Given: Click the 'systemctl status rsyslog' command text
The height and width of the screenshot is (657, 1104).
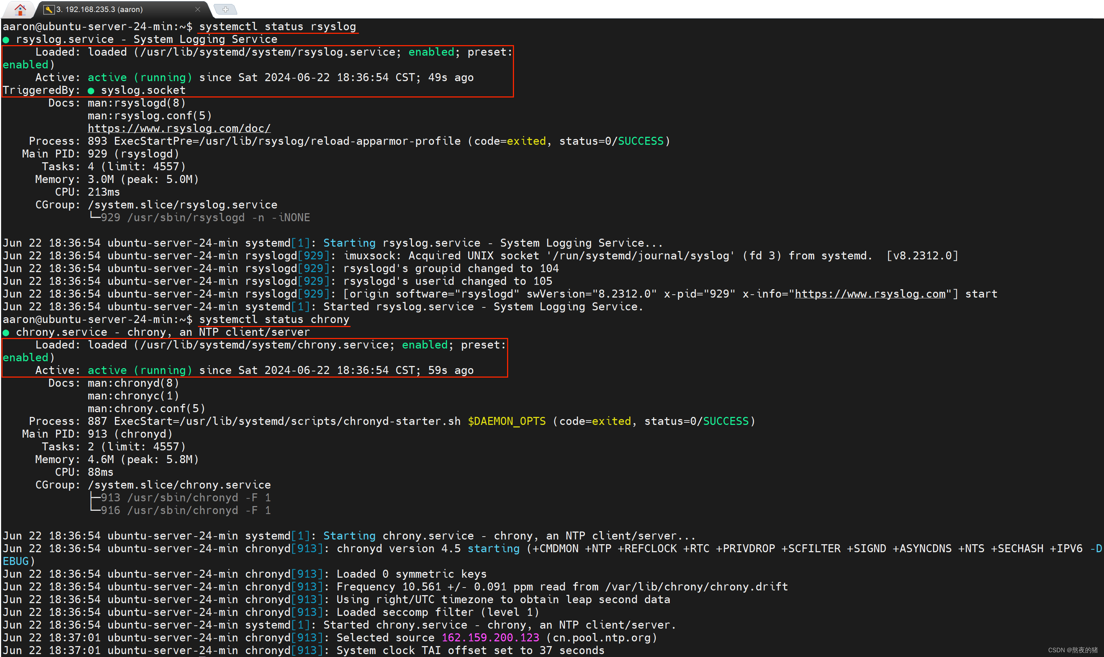Looking at the screenshot, I should point(278,27).
